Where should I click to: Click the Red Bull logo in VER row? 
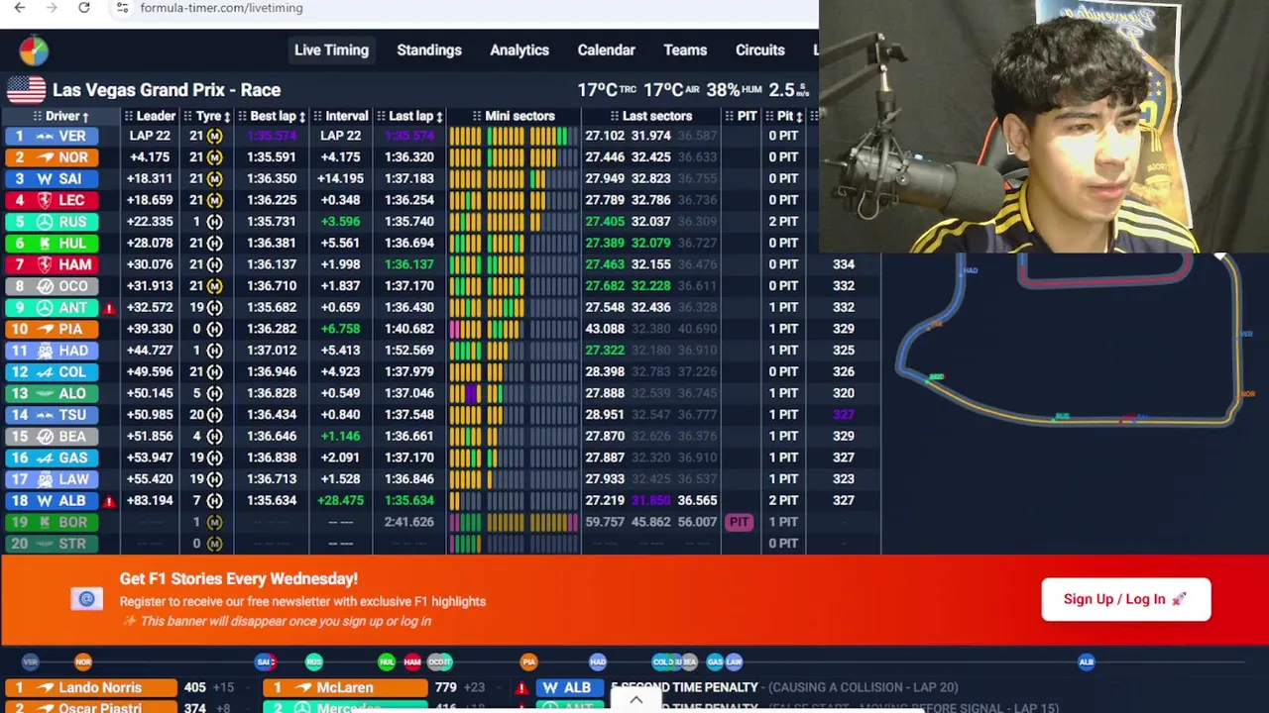(45, 136)
